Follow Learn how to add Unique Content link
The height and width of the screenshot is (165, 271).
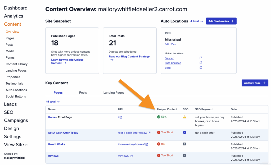(67, 61)
